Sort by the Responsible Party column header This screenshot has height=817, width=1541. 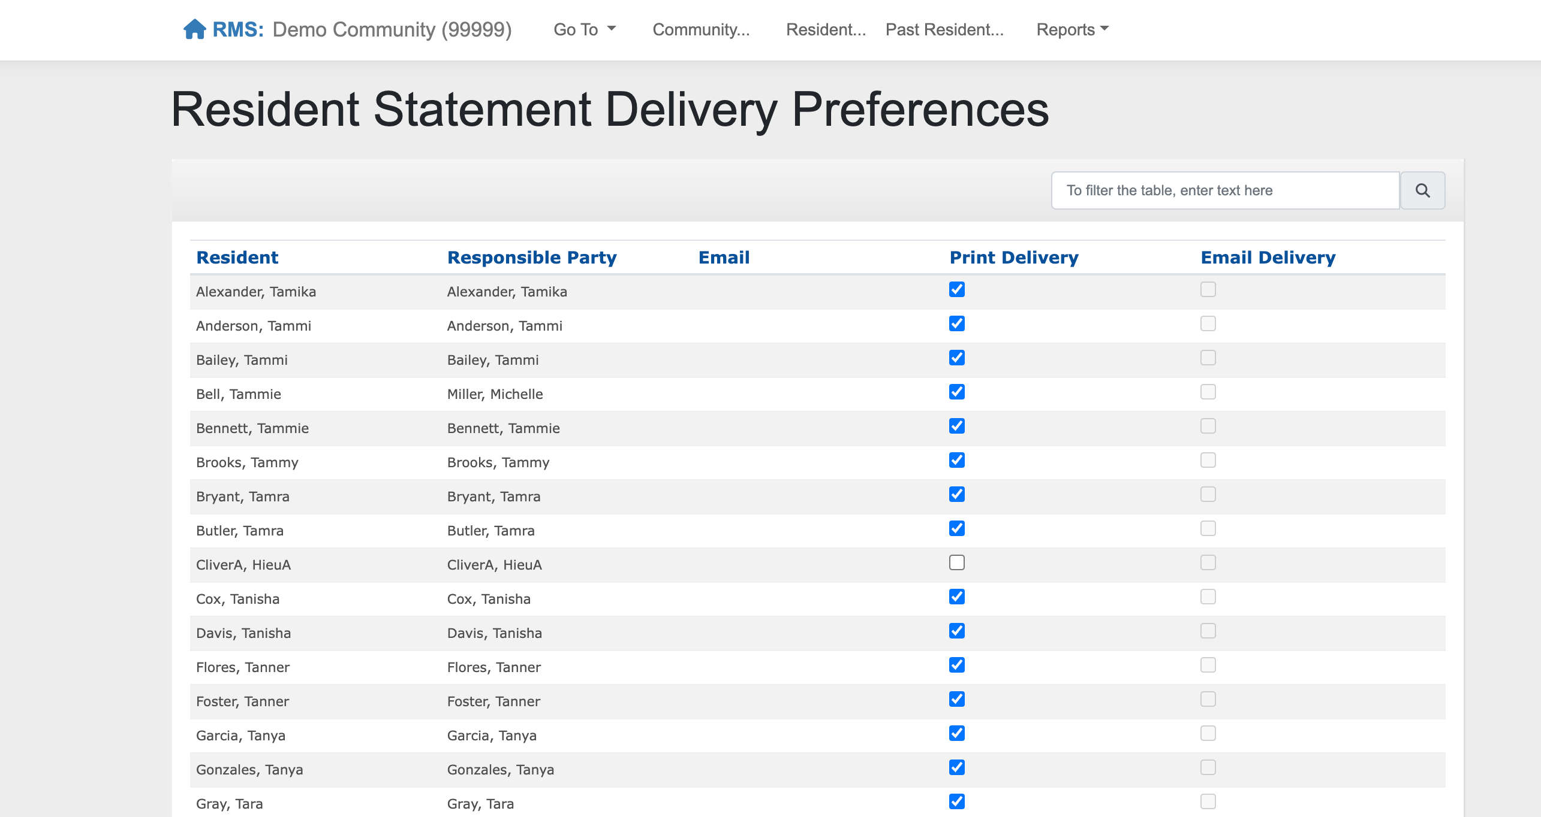(532, 258)
